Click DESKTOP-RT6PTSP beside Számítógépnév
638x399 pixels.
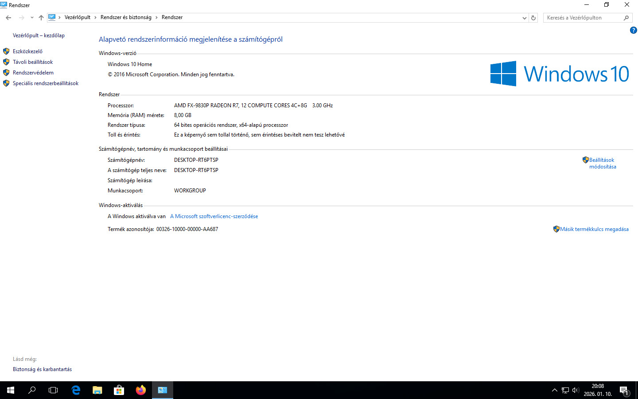[x=196, y=160]
